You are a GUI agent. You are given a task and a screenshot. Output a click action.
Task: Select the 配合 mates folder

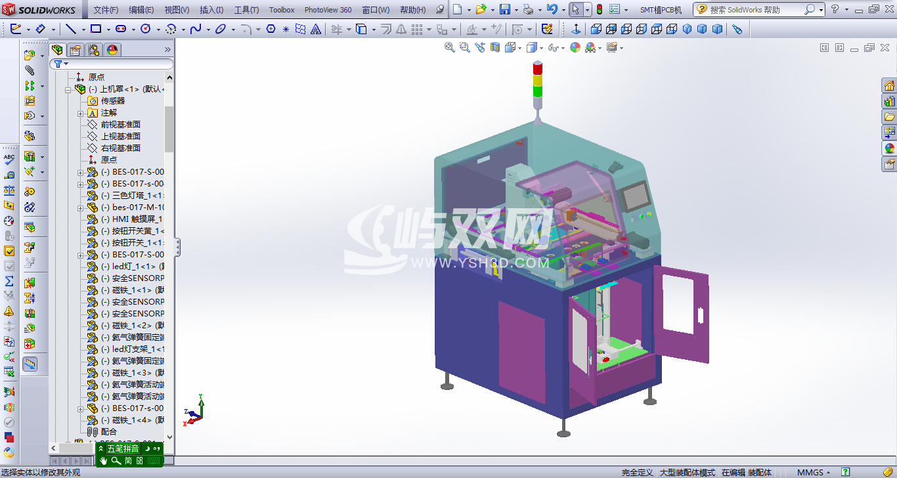109,432
